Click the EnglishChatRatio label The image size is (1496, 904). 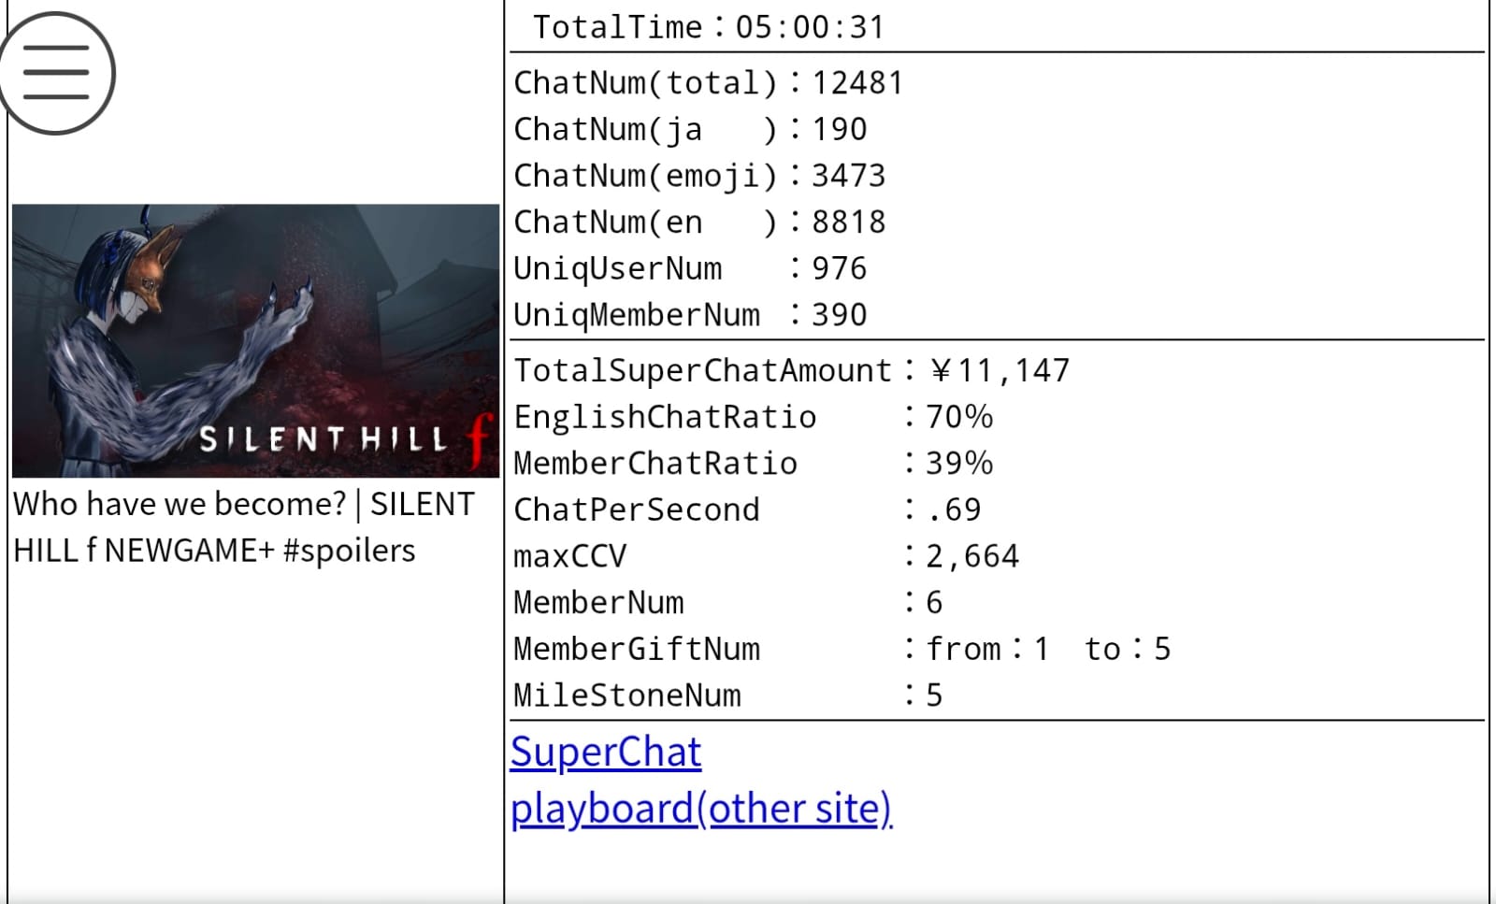pyautogui.click(x=665, y=417)
